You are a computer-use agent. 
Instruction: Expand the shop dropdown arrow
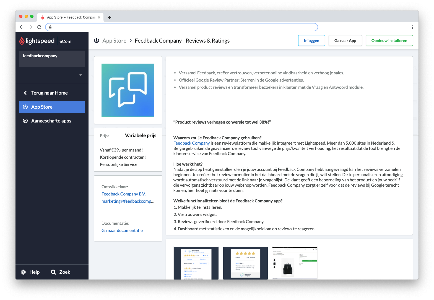pos(80,75)
